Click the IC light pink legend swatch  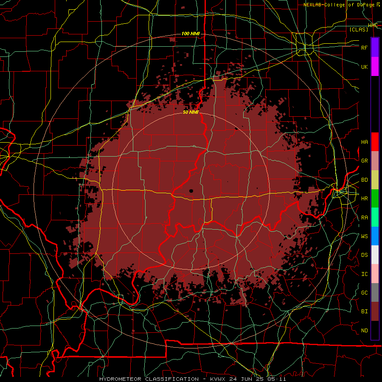point(375,274)
